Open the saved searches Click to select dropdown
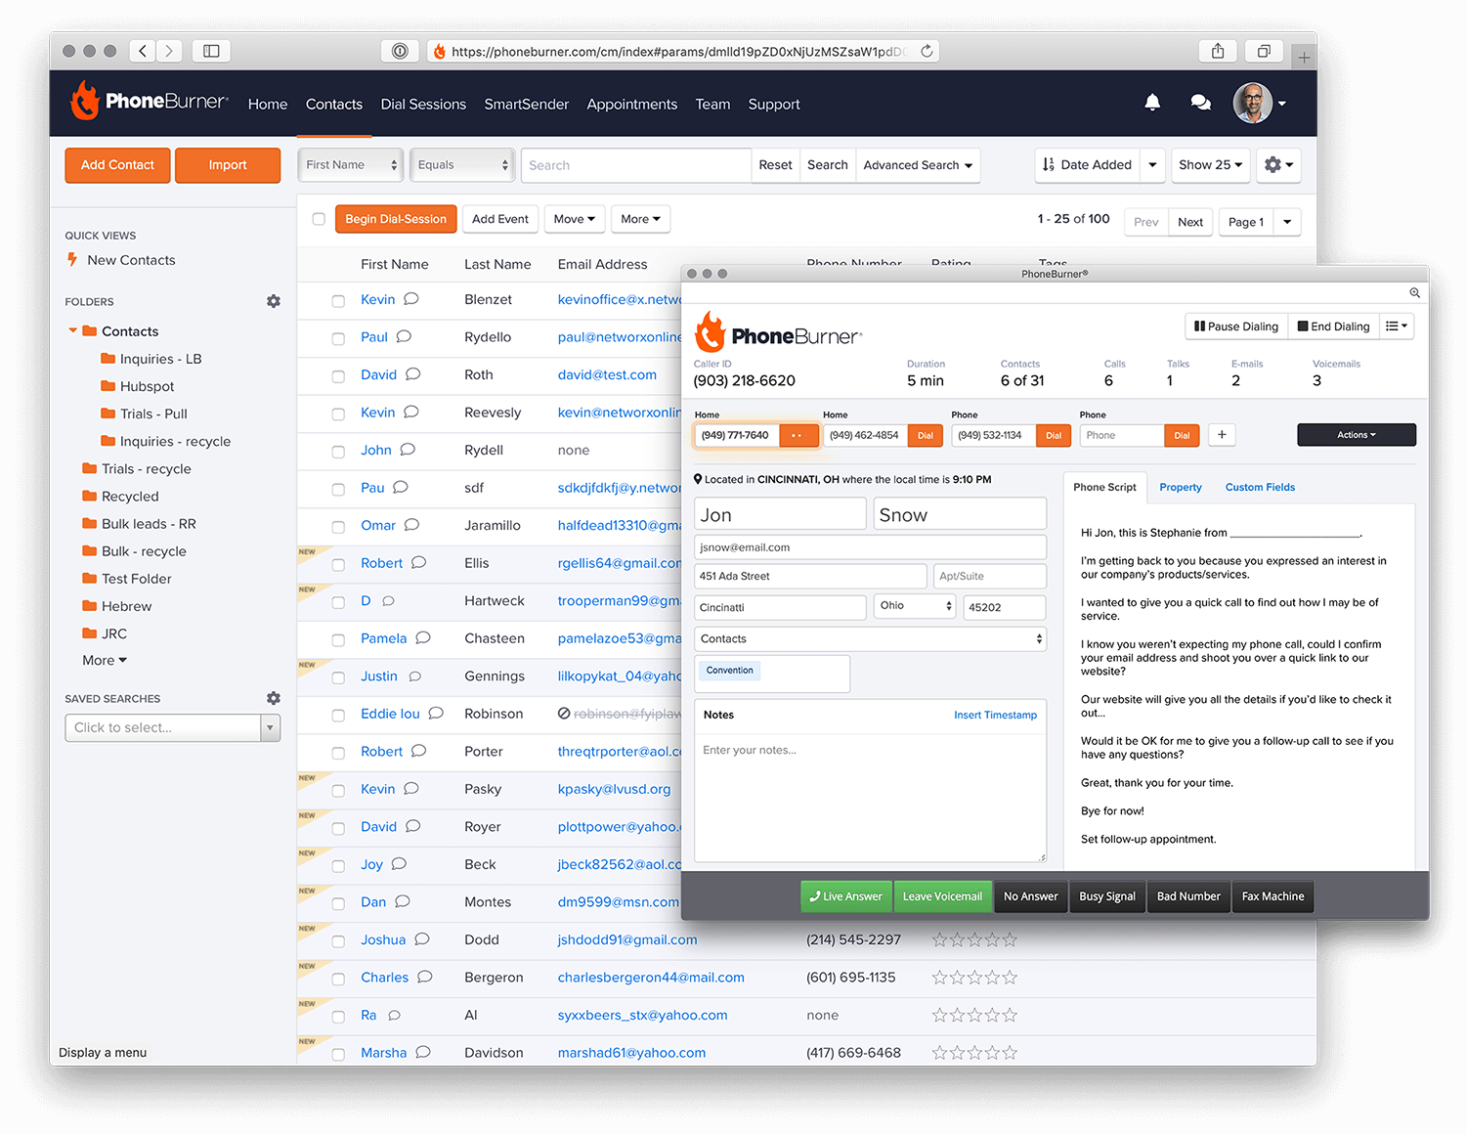 [173, 727]
